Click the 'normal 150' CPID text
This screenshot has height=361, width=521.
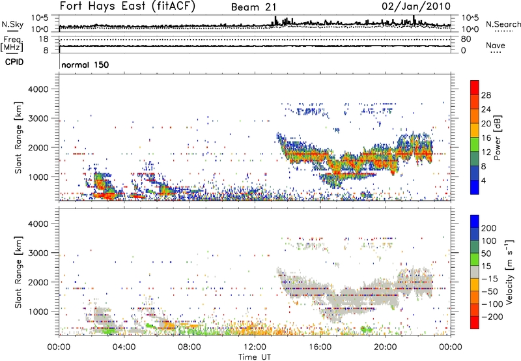(x=85, y=65)
